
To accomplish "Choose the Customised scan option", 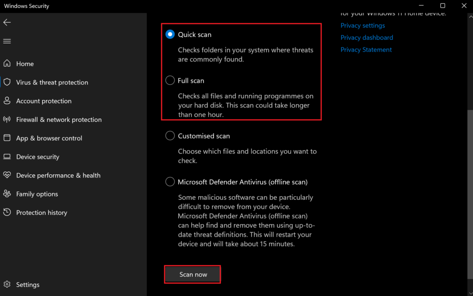I will 170,136.
